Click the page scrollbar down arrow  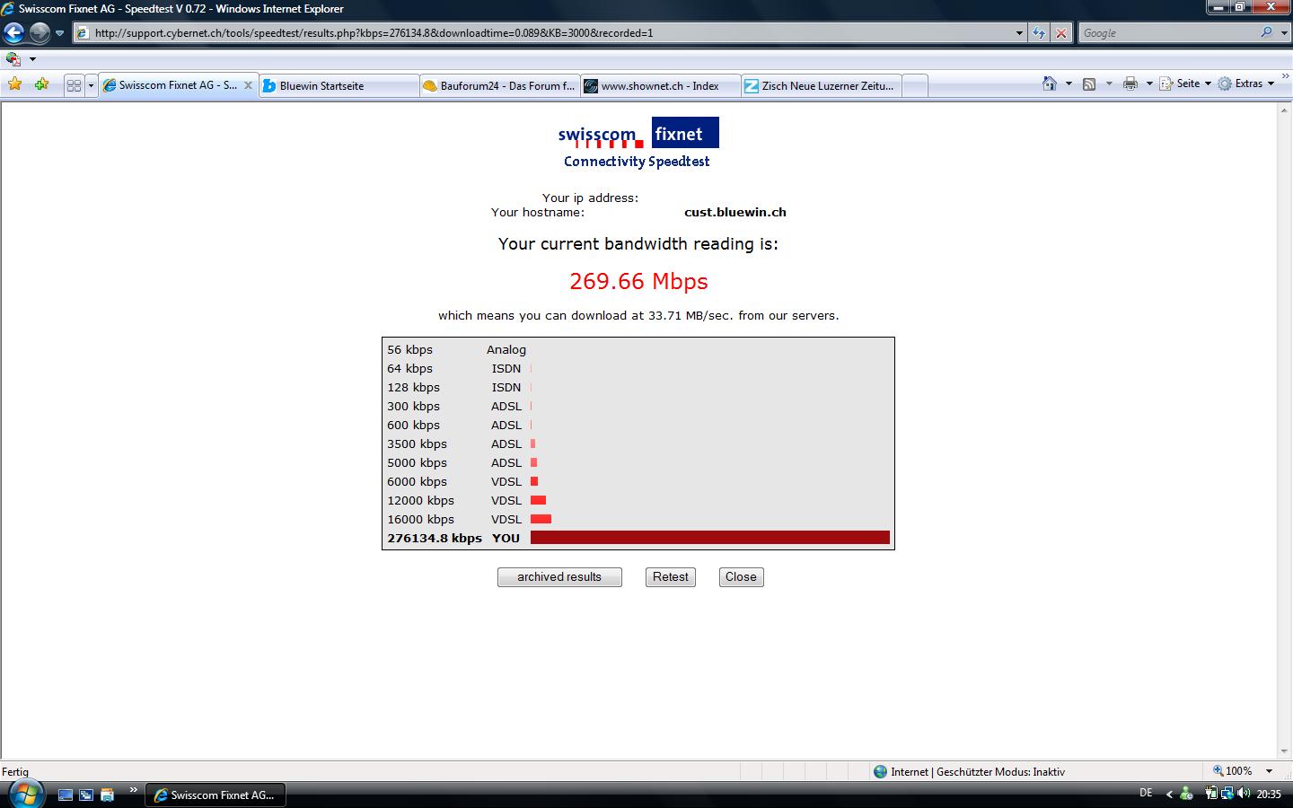[1284, 751]
